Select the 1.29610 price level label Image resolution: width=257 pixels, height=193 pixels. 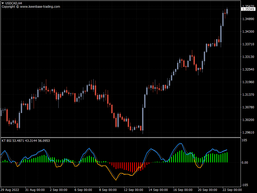[x=248, y=133]
